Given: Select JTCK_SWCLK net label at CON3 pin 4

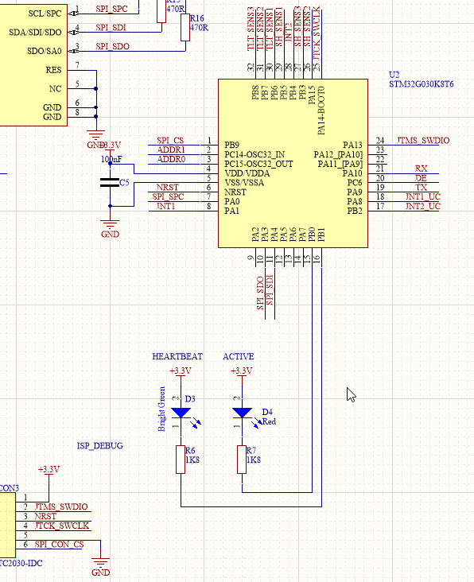Looking at the screenshot, I should point(62,526).
